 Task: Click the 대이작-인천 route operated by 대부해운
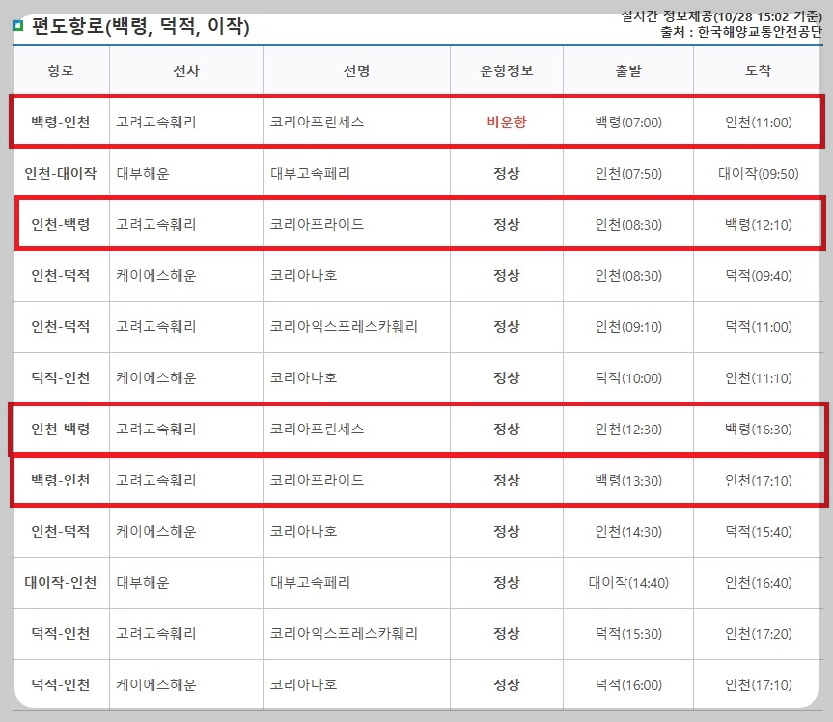pyautogui.click(x=61, y=583)
